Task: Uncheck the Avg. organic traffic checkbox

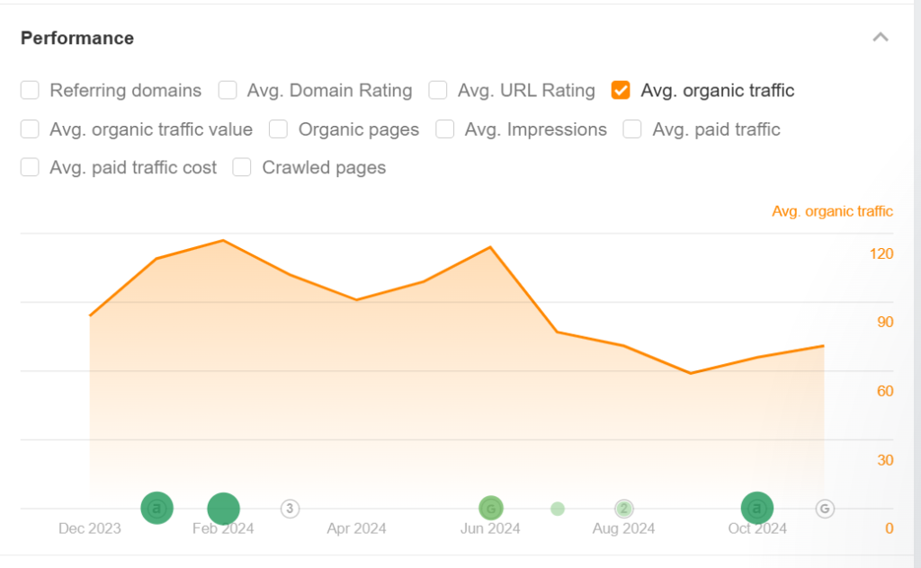Action: click(621, 90)
